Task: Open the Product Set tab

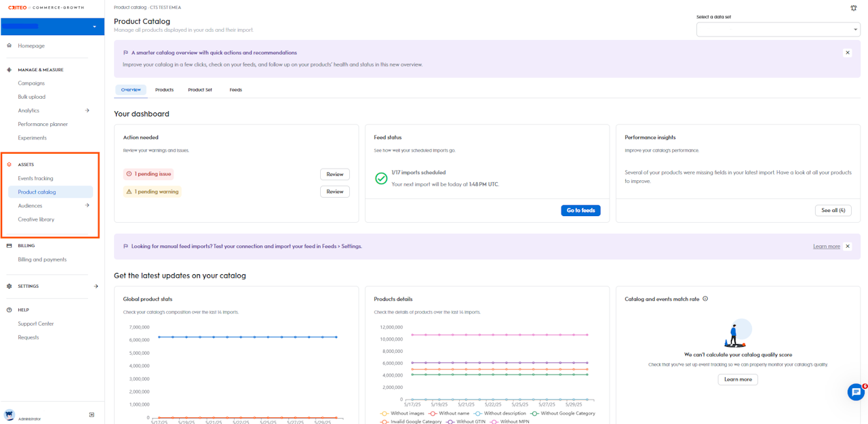Action: coord(200,90)
